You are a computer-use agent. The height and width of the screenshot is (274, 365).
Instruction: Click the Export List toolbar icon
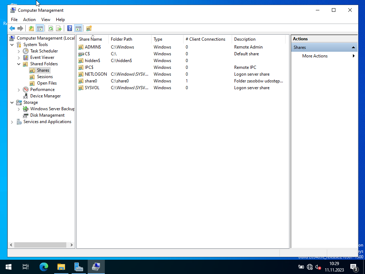tap(59, 29)
